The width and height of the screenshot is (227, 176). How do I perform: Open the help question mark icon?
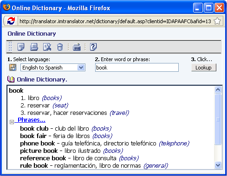point(93,47)
